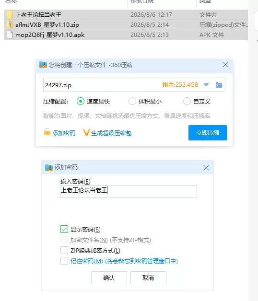Open the save location dropdown arrow
The width and height of the screenshot is (258, 301).
(206, 85)
